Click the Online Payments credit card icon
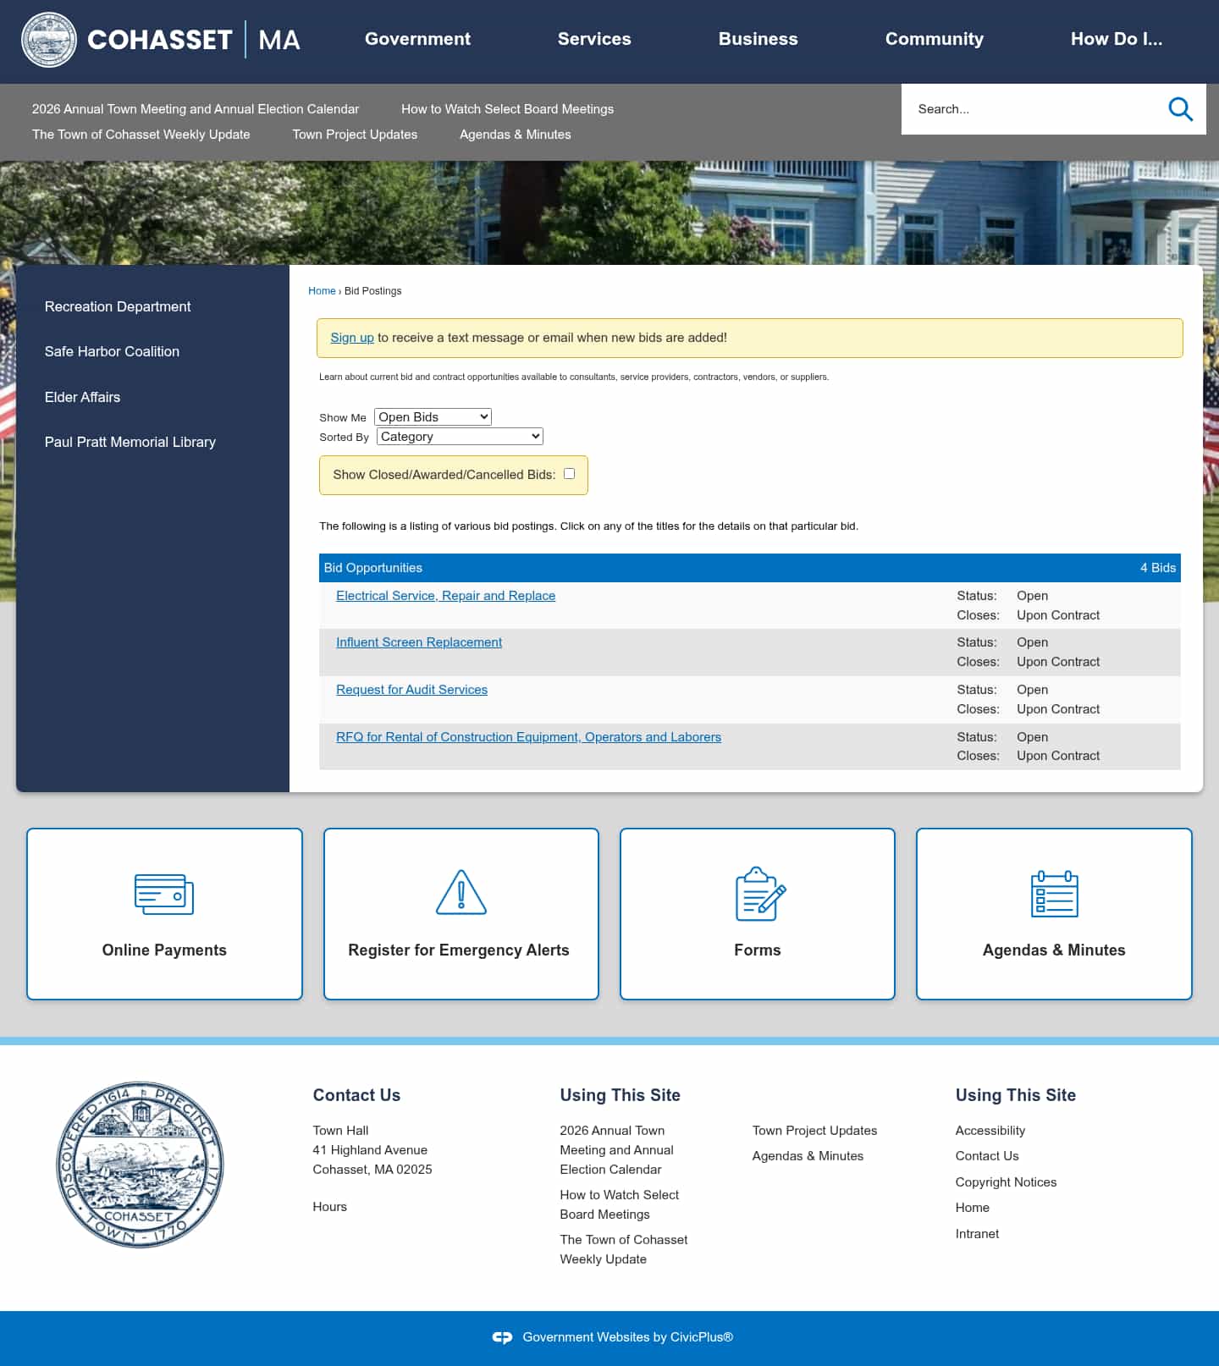 (x=164, y=895)
